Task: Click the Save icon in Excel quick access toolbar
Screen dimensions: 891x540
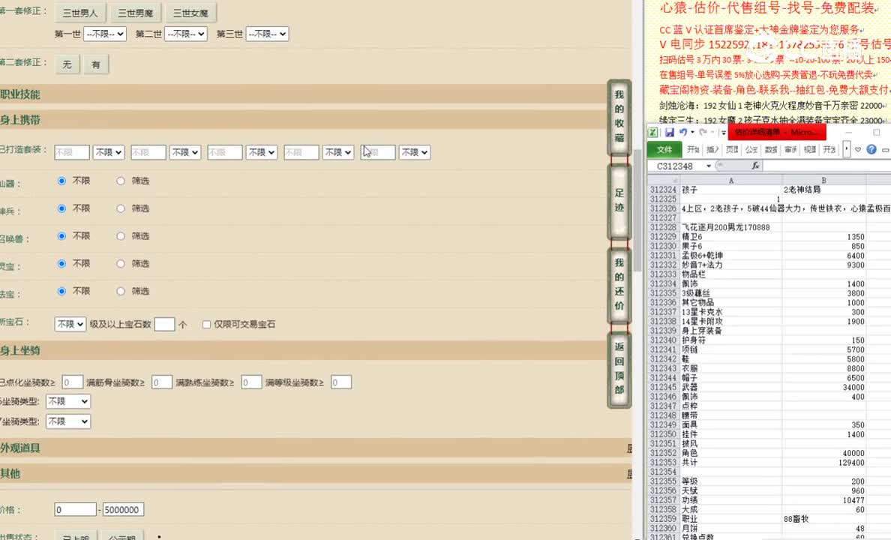Action: click(670, 131)
